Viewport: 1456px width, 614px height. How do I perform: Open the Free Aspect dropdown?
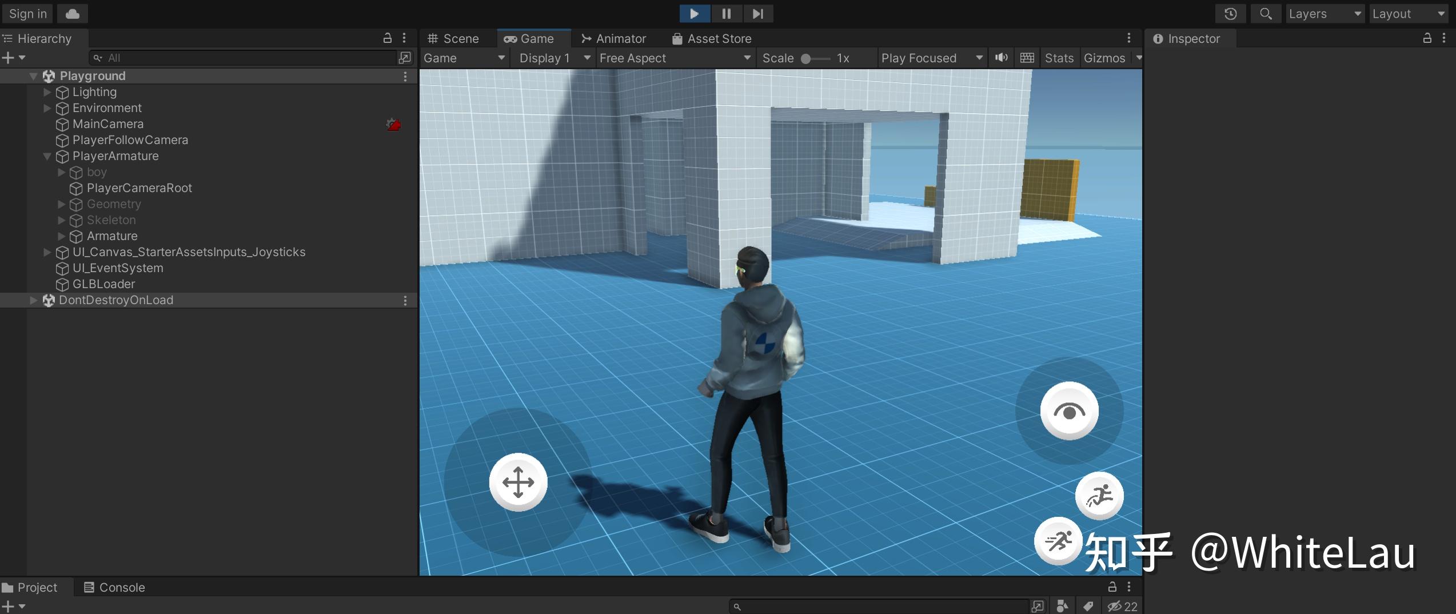click(674, 58)
